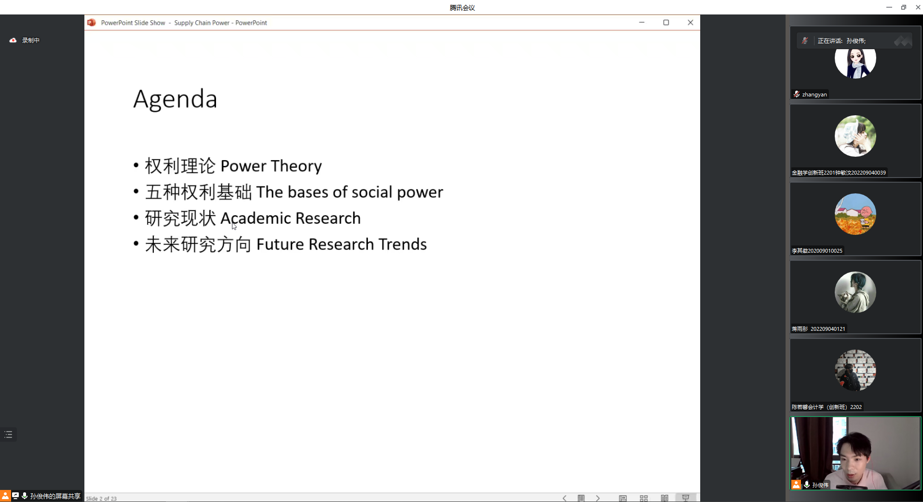Image resolution: width=923 pixels, height=502 pixels.
Task: Switch to Normal view icon
Action: pyautogui.click(x=623, y=498)
